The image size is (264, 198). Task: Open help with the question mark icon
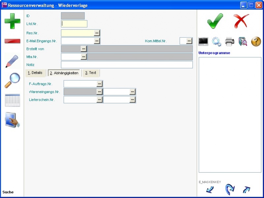(x=256, y=41)
